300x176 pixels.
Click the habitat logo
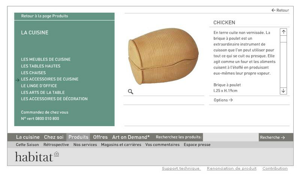coord(37,156)
